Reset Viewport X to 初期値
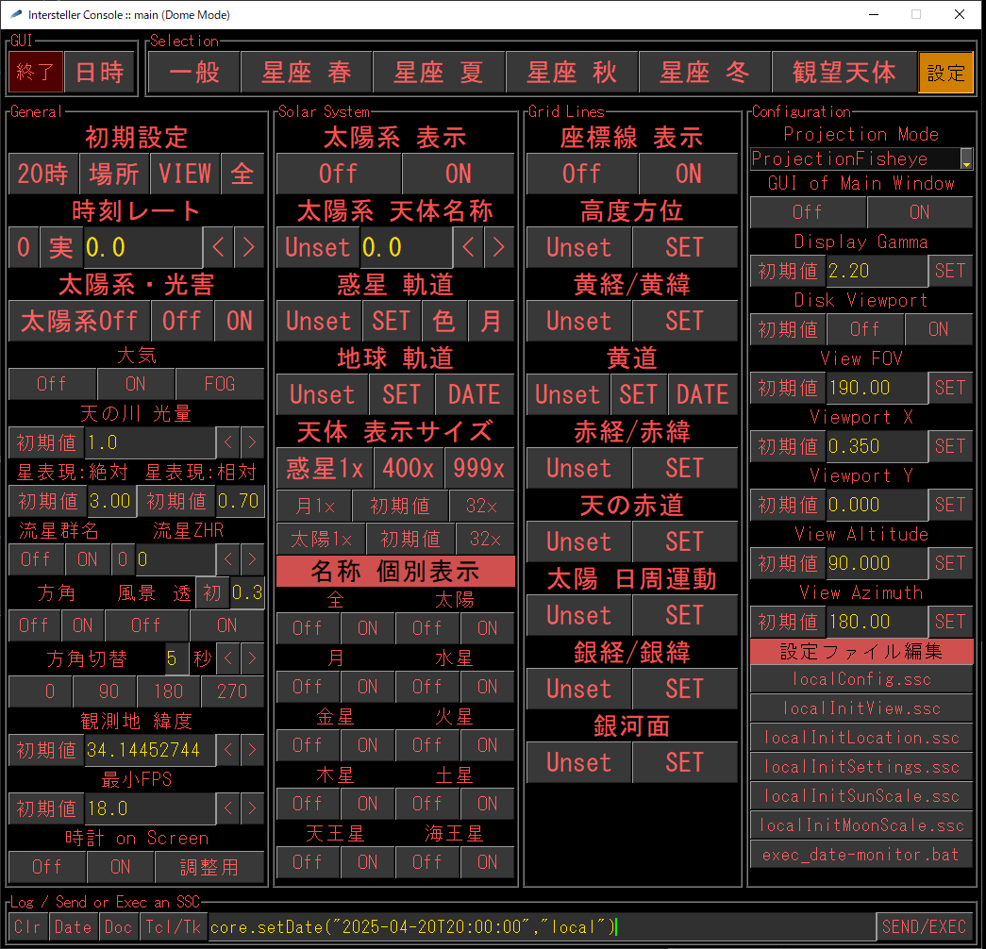This screenshot has height=949, width=986. coord(788,446)
